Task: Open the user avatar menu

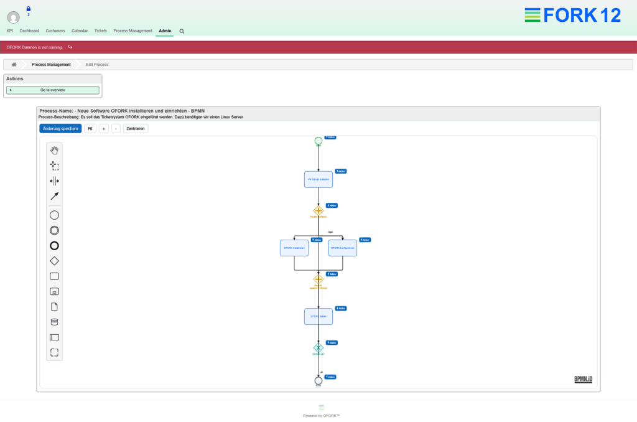Action: point(14,17)
